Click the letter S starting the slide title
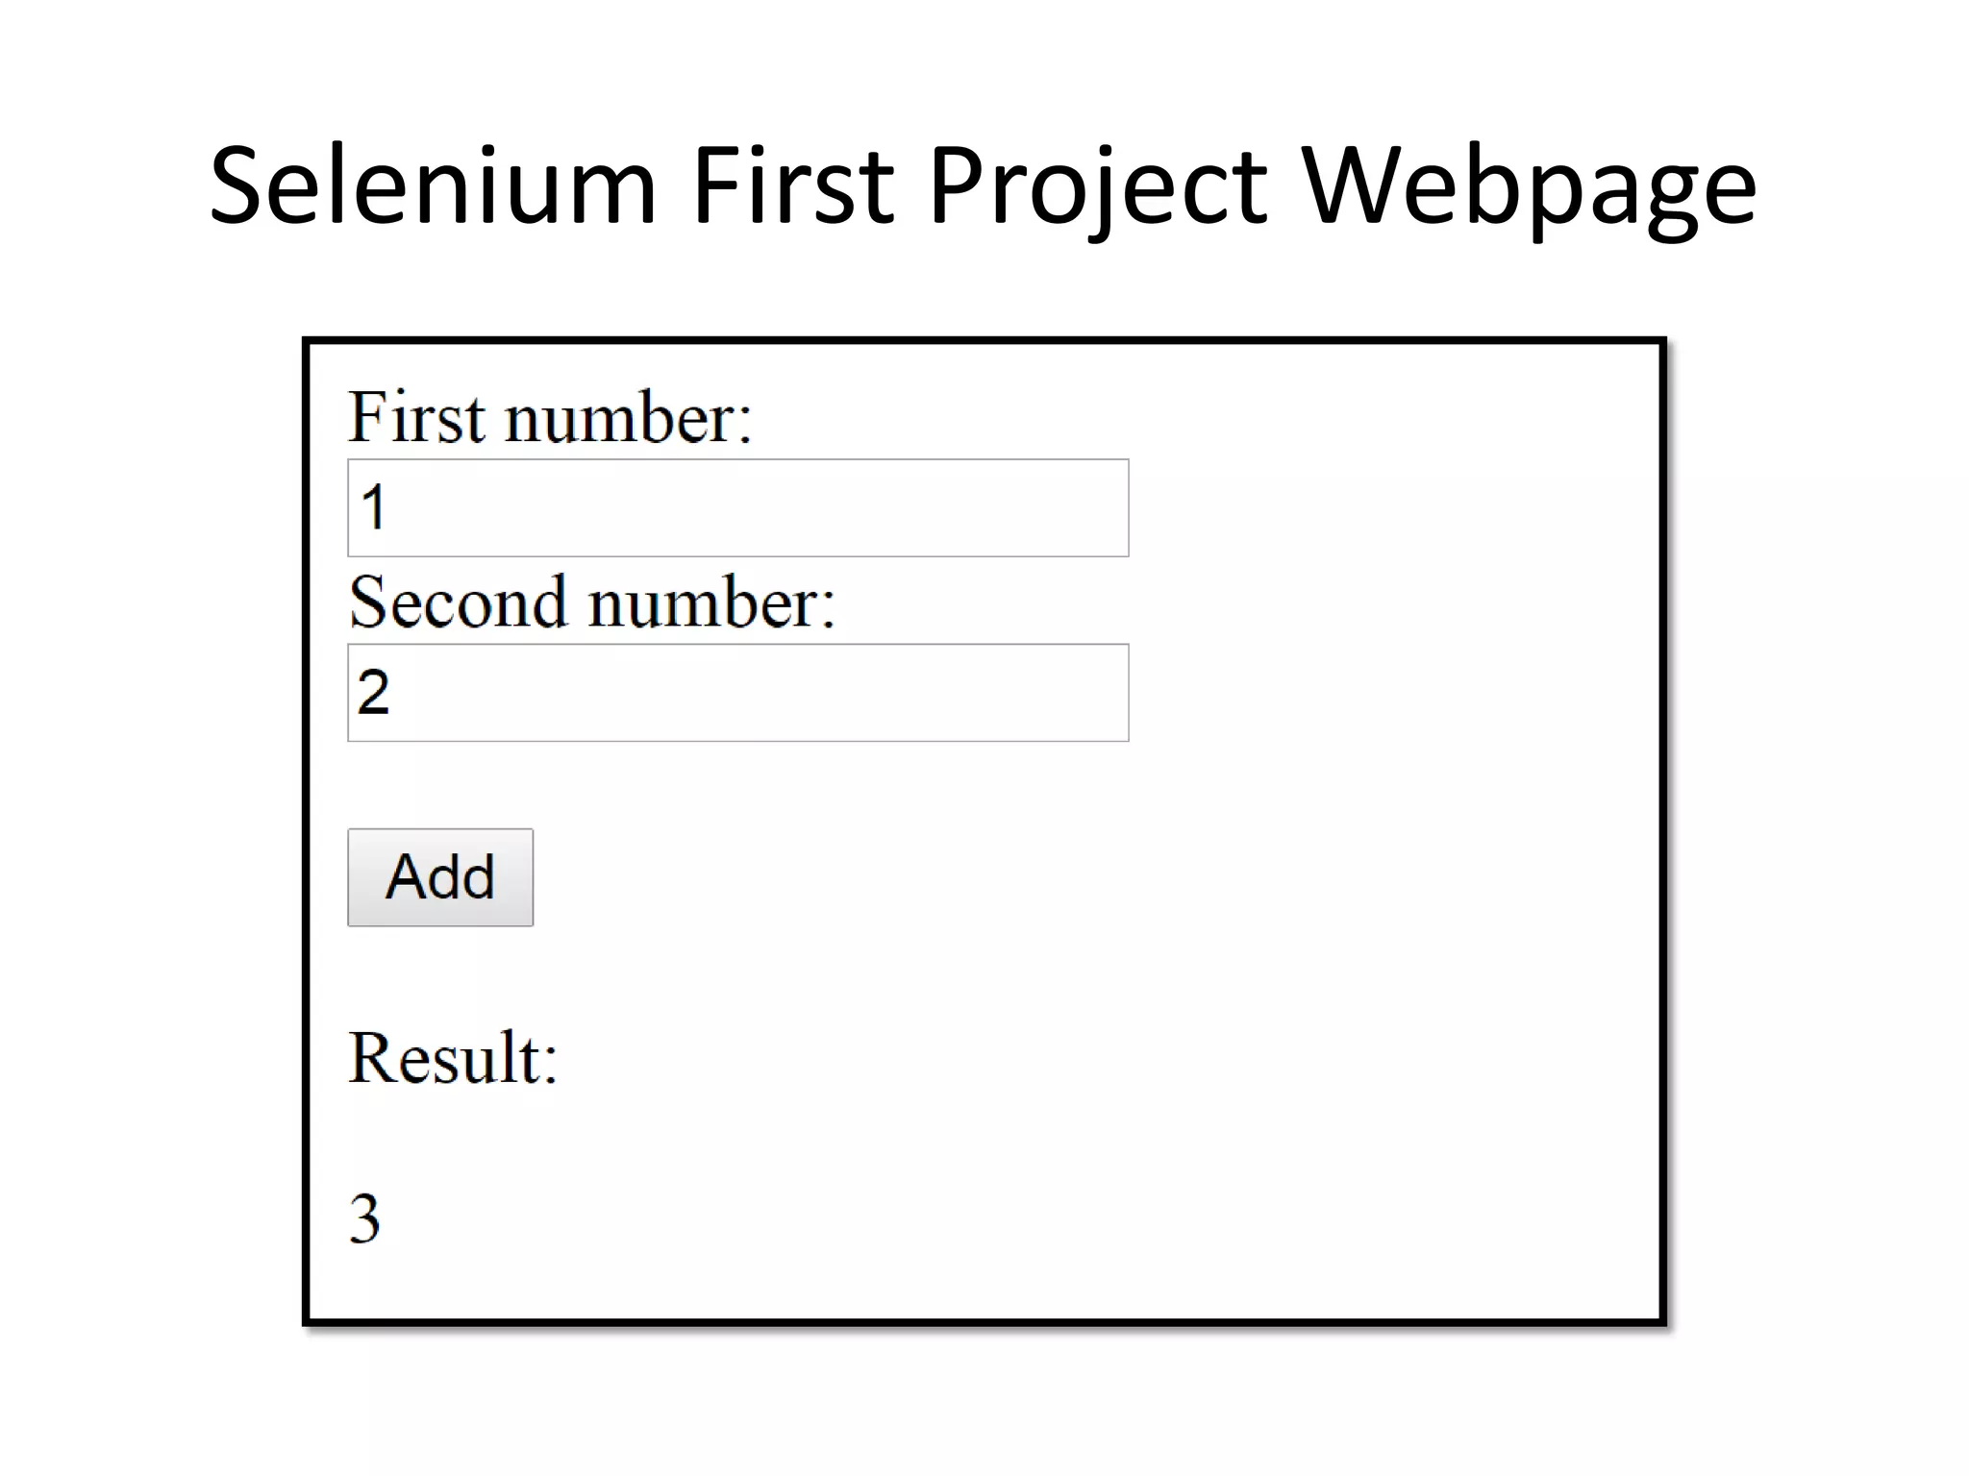Image resolution: width=1969 pixels, height=1476 pixels. coord(237,184)
